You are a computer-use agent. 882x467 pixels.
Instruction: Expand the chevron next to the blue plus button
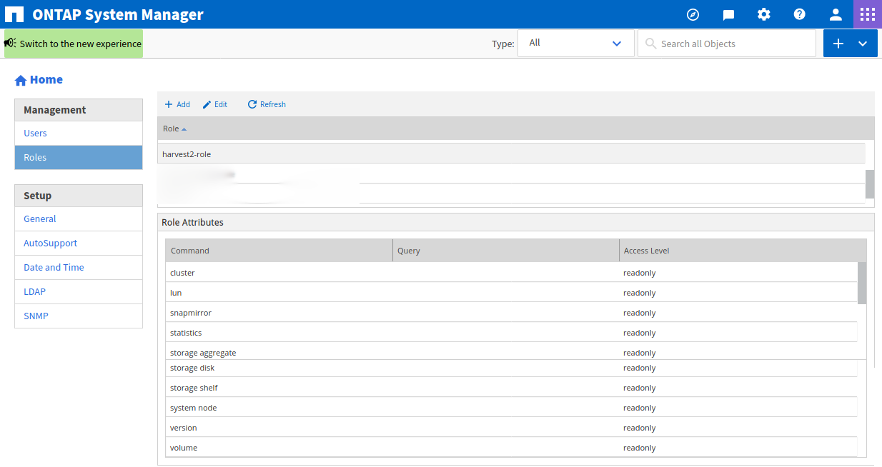point(864,43)
